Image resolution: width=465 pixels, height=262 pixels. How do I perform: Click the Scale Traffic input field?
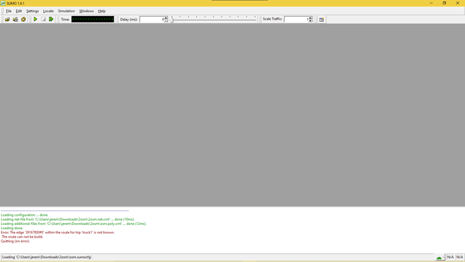pos(296,20)
